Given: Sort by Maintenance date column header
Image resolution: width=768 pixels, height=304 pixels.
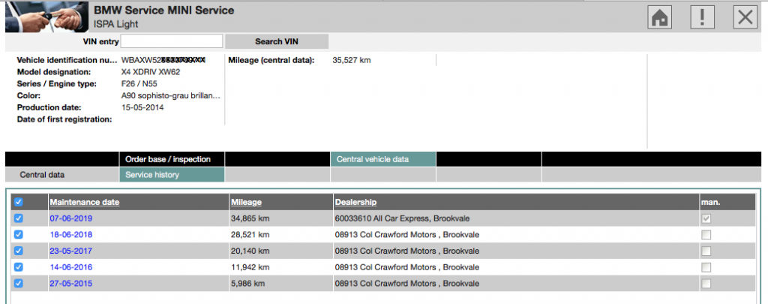Looking at the screenshot, I should pos(84,202).
